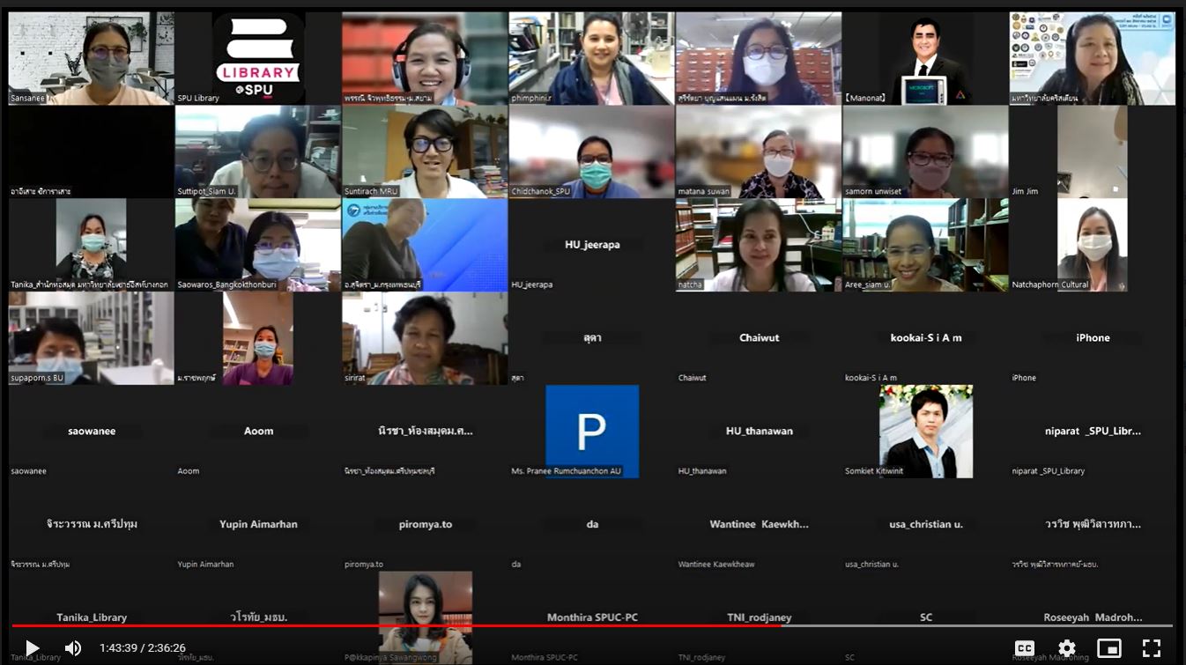The height and width of the screenshot is (665, 1186).
Task: Click the HU_jeerapa participant tile
Action: 591,245
